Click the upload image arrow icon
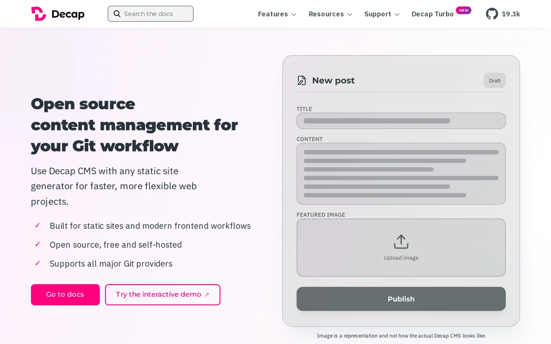 pyautogui.click(x=401, y=242)
